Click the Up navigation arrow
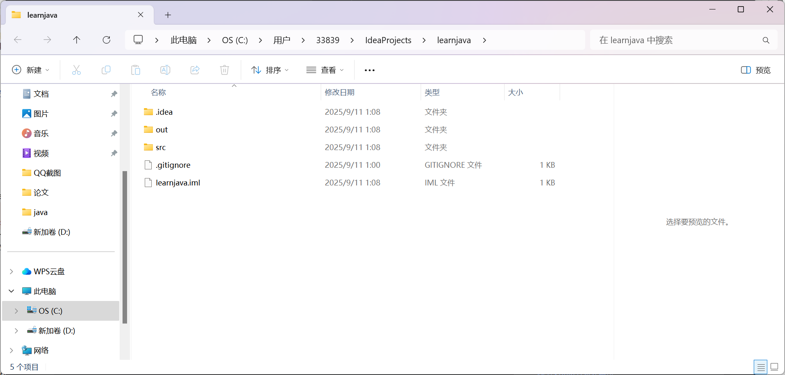The image size is (785, 375). pos(76,39)
